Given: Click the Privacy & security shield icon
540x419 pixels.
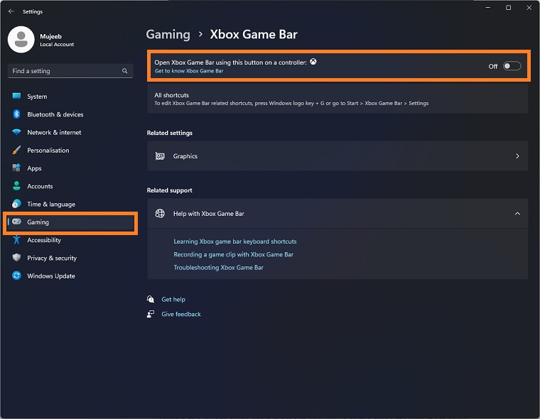Looking at the screenshot, I should click(16, 258).
